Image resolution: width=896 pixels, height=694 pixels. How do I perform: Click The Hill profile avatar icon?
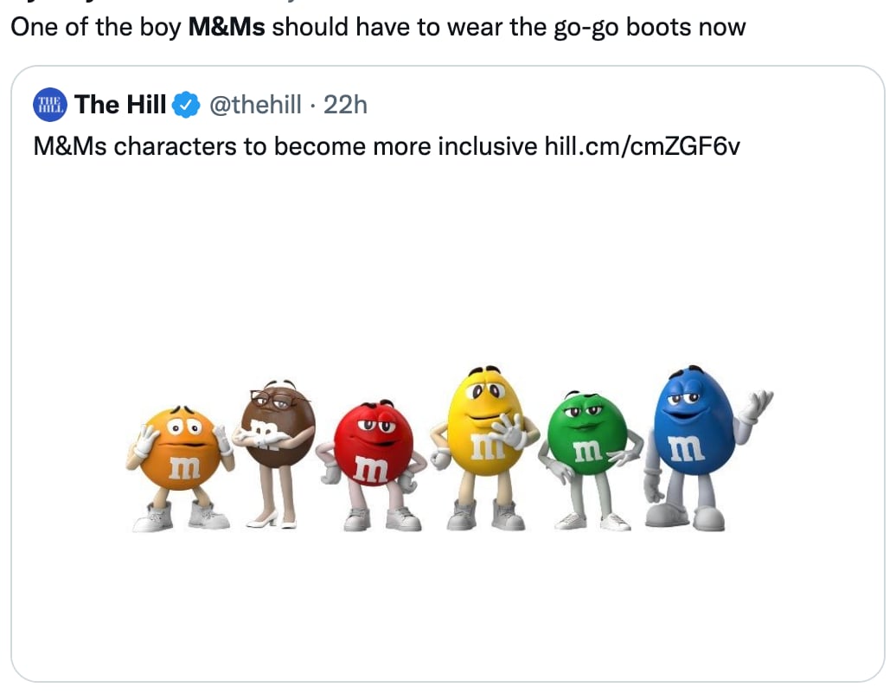pyautogui.click(x=49, y=105)
